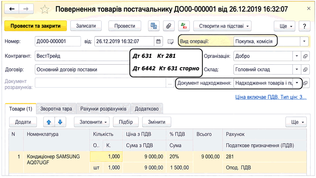Click the Всього column header
The width and height of the screenshot is (316, 178).
[x=208, y=140]
